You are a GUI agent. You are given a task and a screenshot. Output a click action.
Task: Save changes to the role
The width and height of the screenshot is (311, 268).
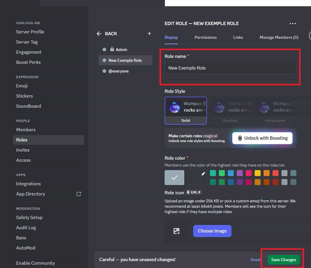pos(283,260)
